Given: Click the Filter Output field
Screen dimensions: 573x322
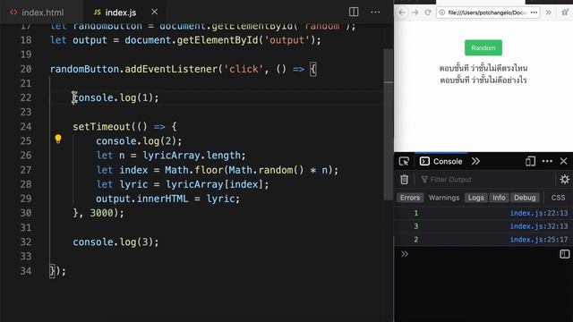Looking at the screenshot, I should [x=486, y=180].
